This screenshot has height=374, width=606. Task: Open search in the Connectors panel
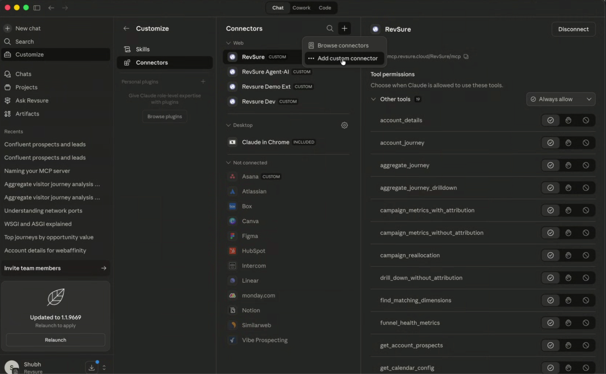click(x=330, y=28)
